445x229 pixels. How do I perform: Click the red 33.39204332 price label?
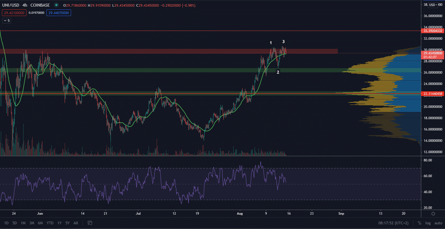tap(433, 31)
